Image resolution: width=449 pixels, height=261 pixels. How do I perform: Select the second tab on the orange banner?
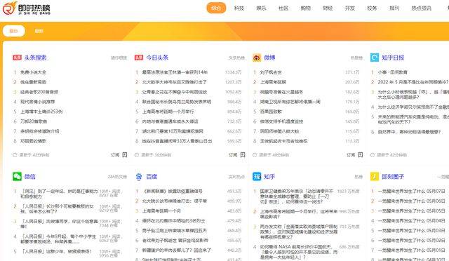(x=39, y=31)
